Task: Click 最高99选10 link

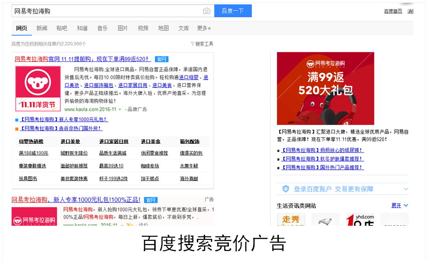Action: (x=111, y=166)
